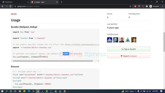This screenshot has width=165, height=93.
Task: Click the code block's horizontal scrollbar thumb
Action: point(53,61)
